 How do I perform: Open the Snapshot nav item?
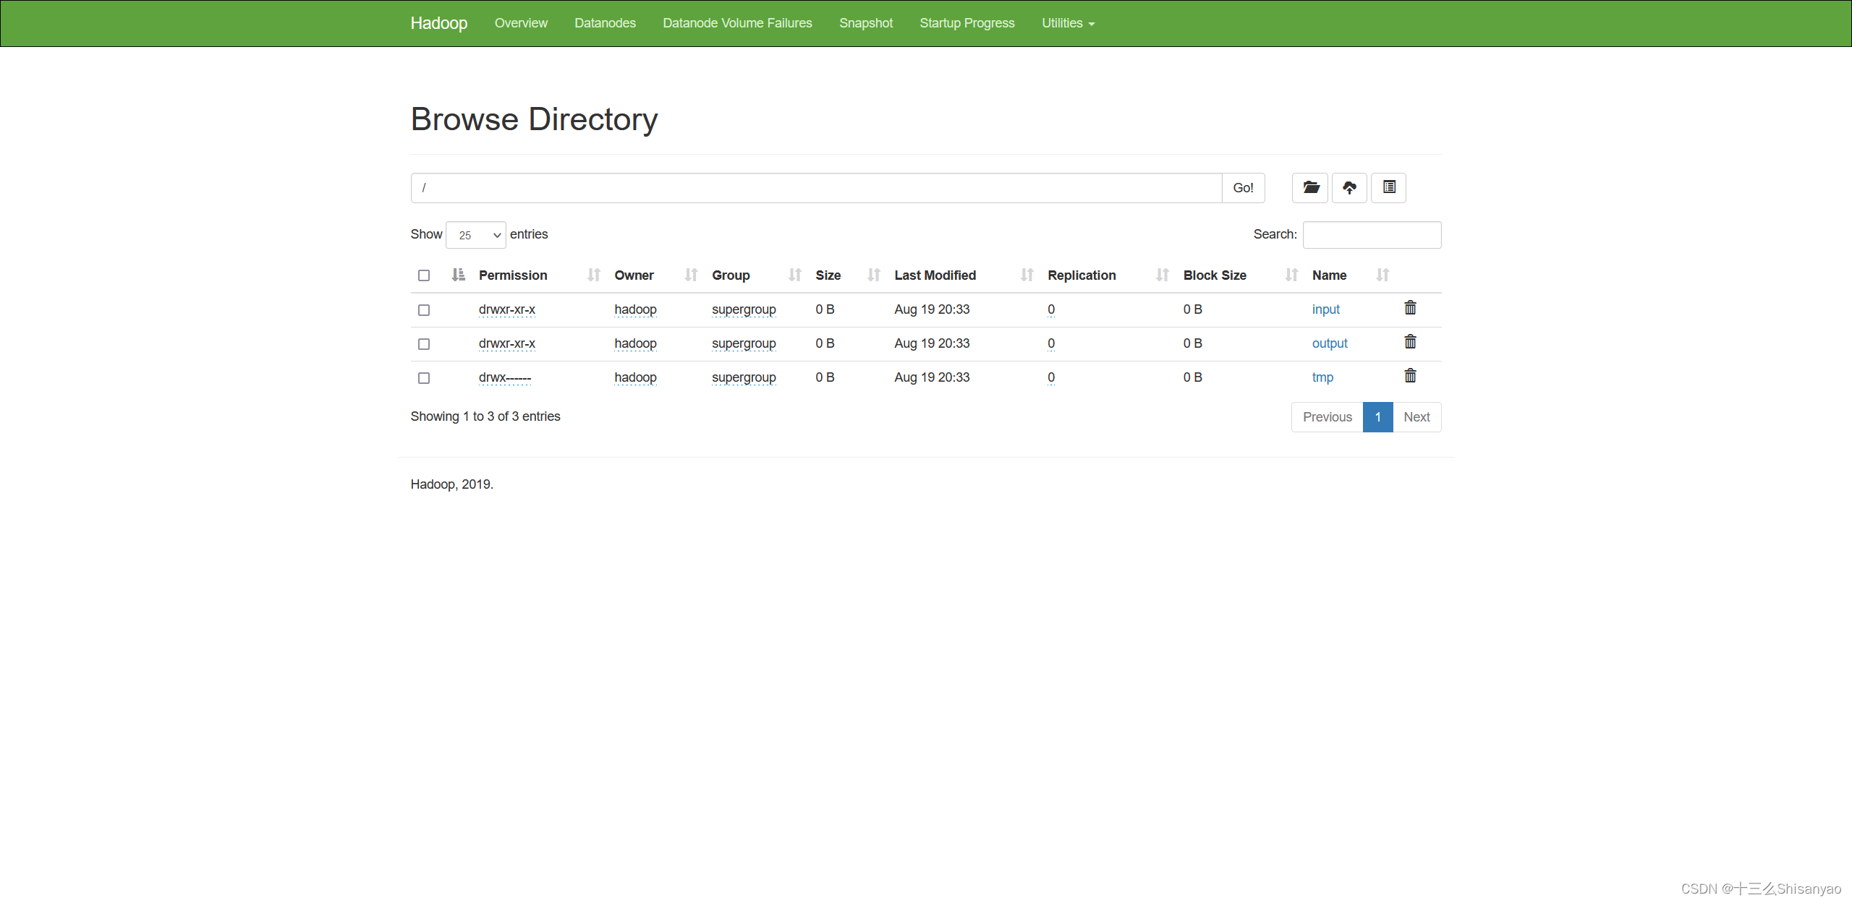coord(866,23)
